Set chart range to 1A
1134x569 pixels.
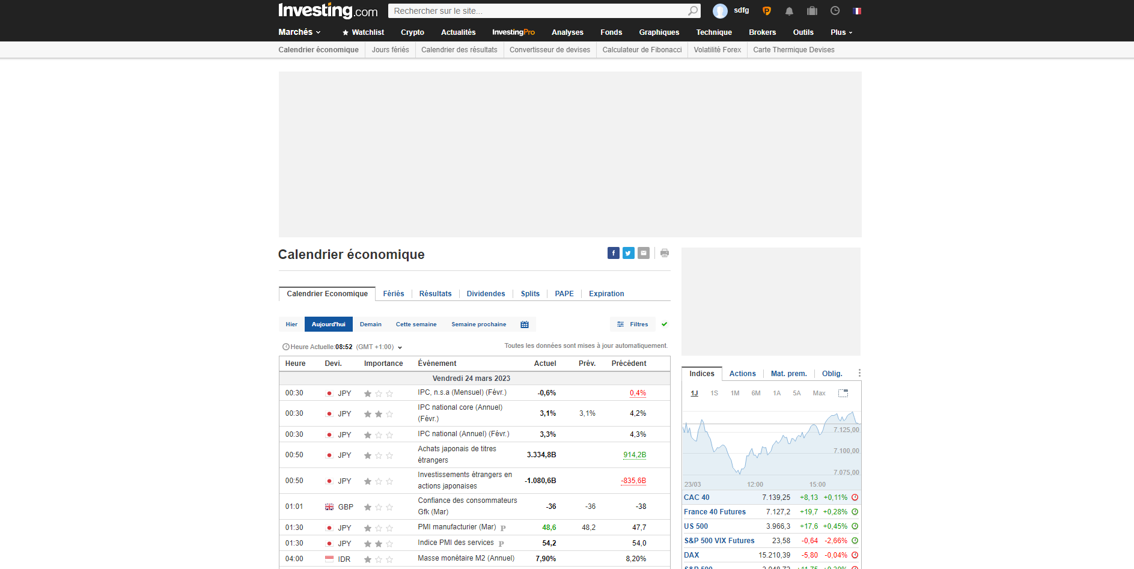(x=776, y=394)
